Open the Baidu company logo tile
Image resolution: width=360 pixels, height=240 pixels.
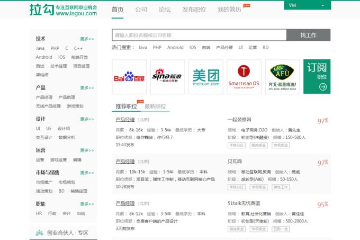click(x=129, y=77)
